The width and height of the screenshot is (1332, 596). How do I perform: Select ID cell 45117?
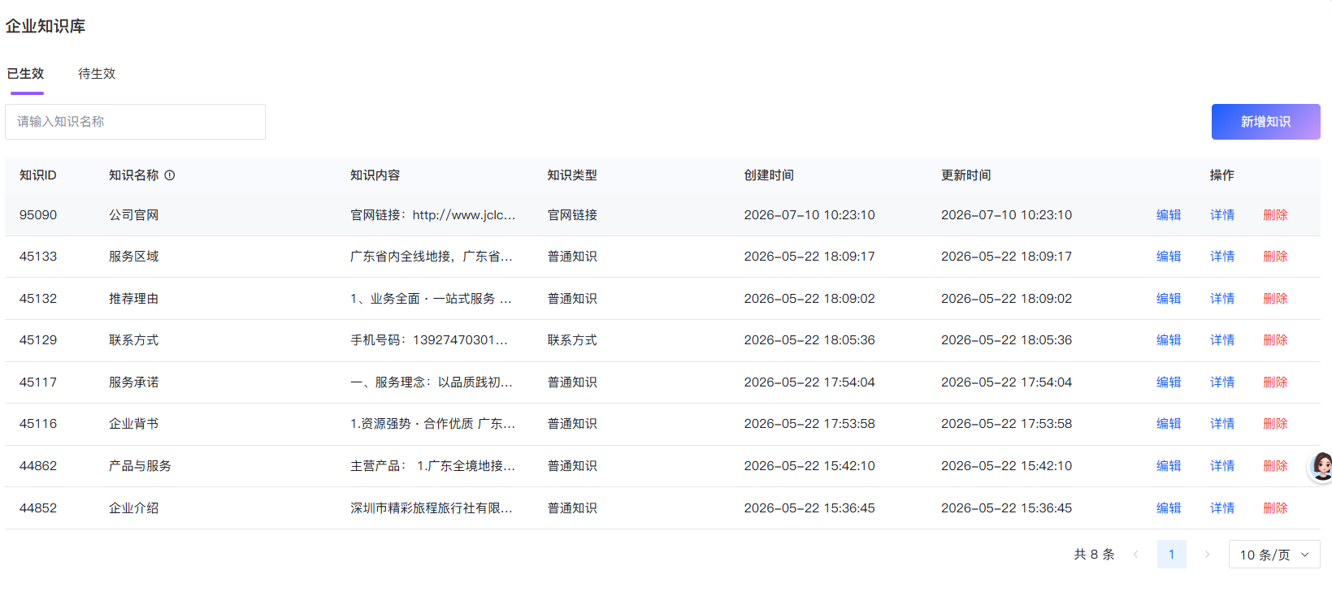tap(38, 382)
